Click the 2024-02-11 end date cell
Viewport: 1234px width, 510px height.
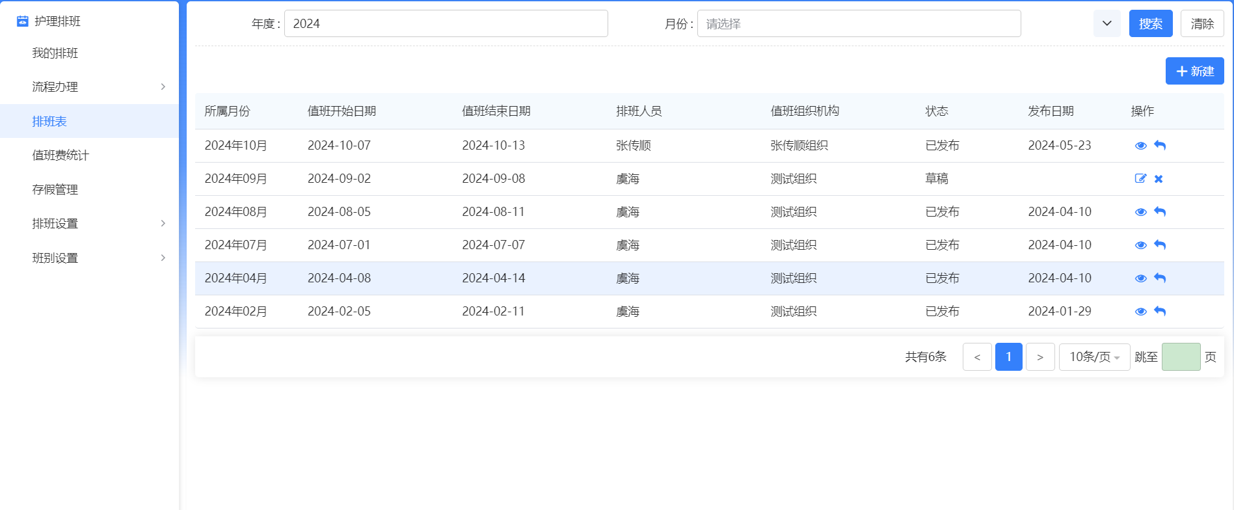pyautogui.click(x=493, y=312)
